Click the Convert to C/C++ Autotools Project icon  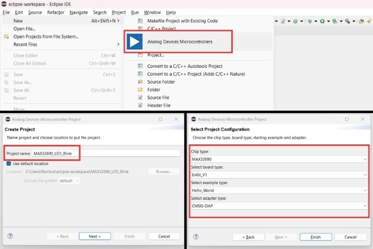140,66
